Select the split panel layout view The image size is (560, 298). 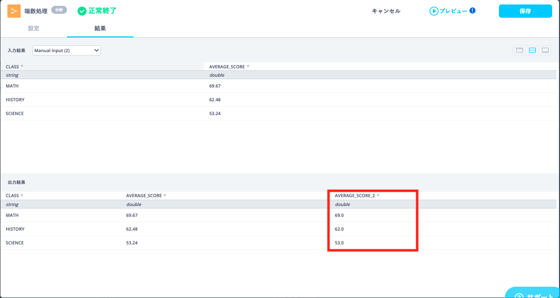(532, 50)
